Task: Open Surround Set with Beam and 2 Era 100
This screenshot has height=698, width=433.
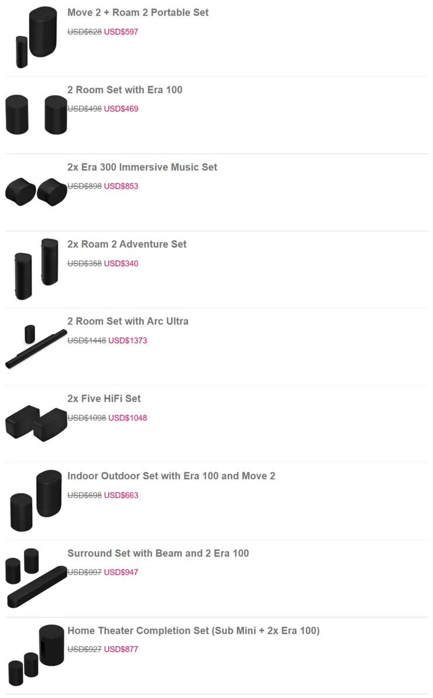Action: point(158,553)
